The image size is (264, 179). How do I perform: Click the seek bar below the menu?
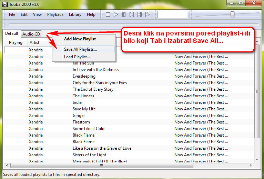134,25
